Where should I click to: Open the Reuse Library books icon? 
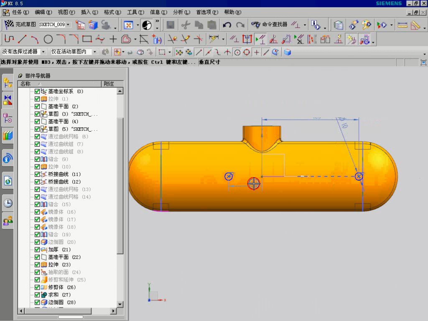point(8,136)
